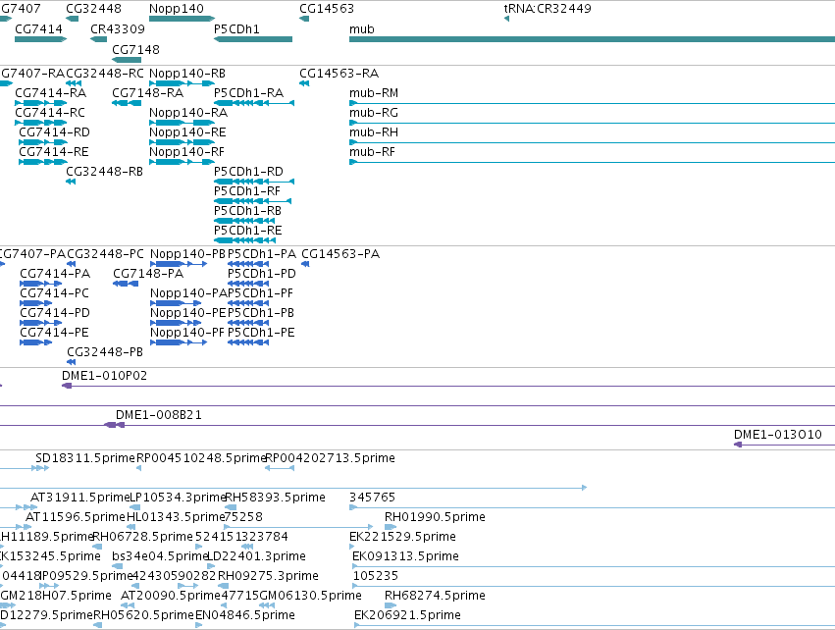The image size is (835, 630).
Task: Click protein CG32448-PB
Action: [x=72, y=363]
